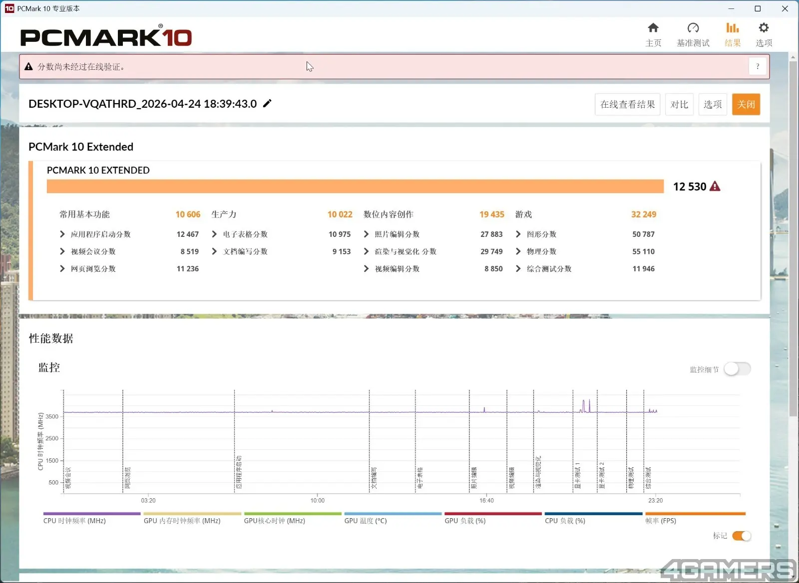The height and width of the screenshot is (583, 799).
Task: Expand 文档编写分数 details
Action: pyautogui.click(x=214, y=251)
